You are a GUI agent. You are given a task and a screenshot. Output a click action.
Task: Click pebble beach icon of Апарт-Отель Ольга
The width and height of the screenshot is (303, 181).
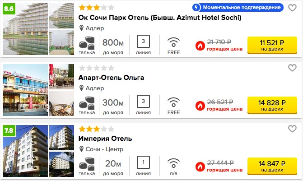point(87,103)
